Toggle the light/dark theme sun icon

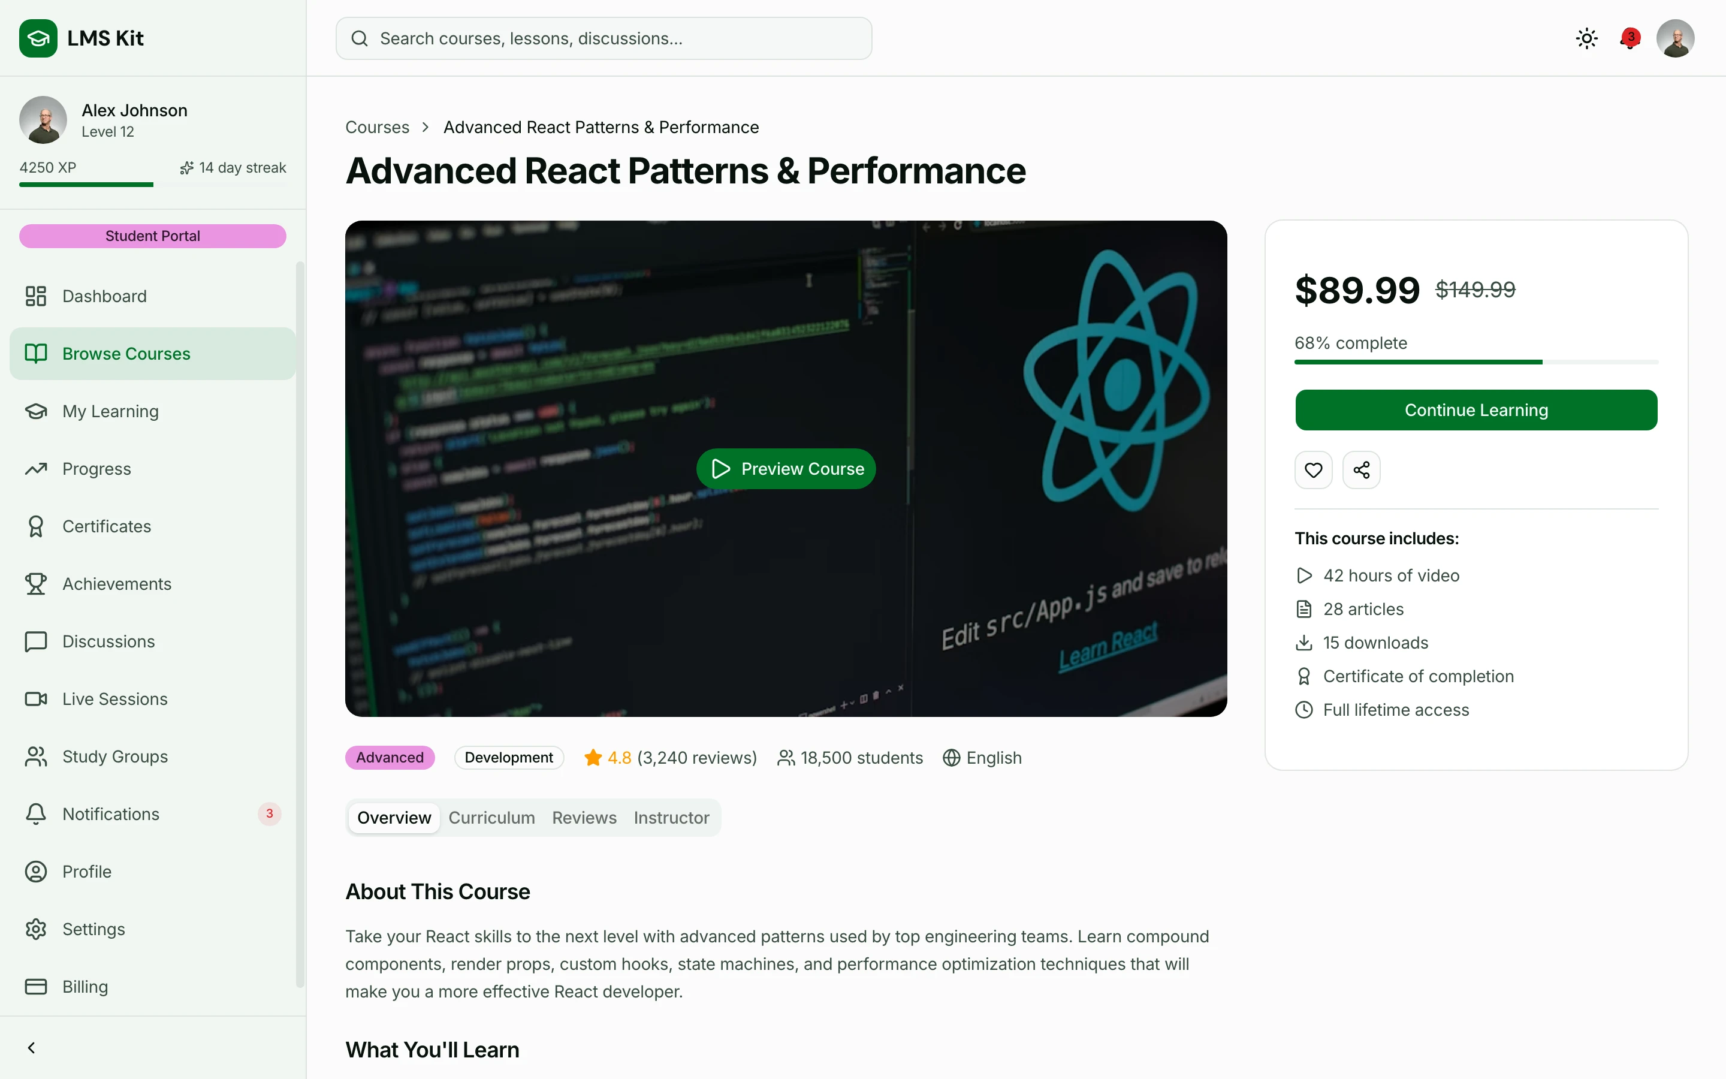[1586, 38]
